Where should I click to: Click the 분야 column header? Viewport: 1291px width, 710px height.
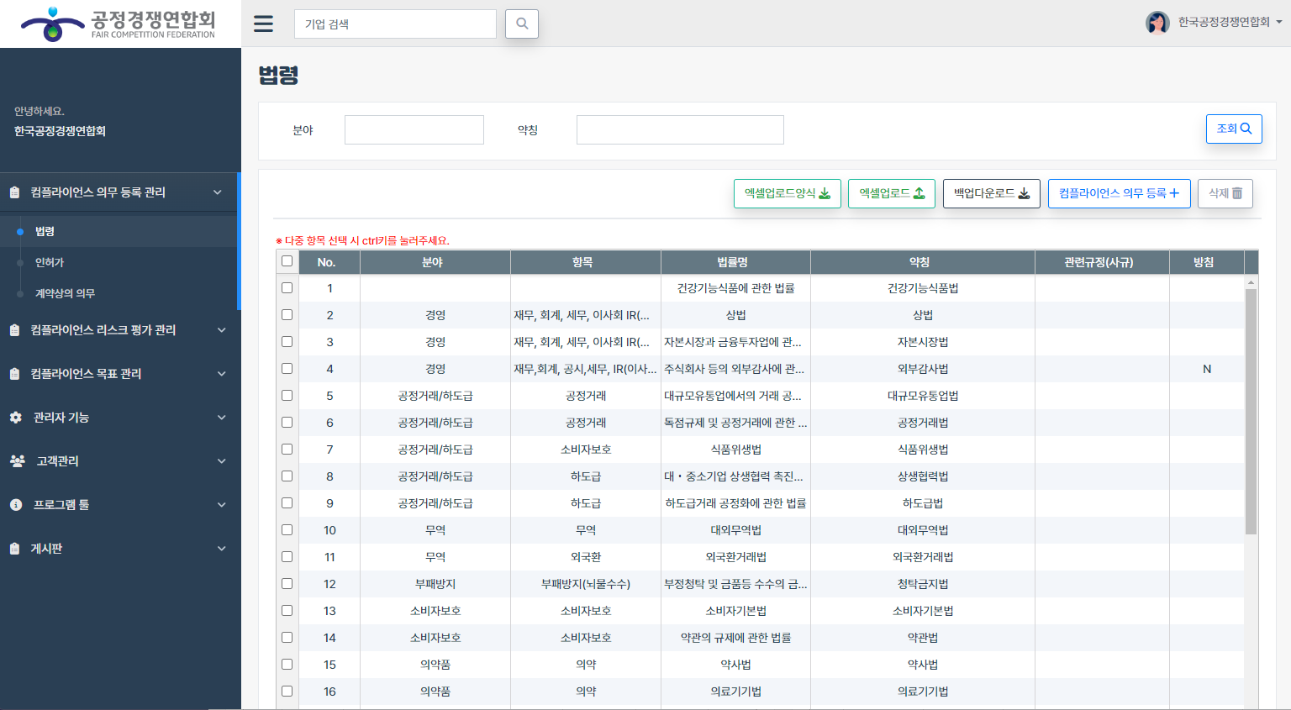[435, 262]
